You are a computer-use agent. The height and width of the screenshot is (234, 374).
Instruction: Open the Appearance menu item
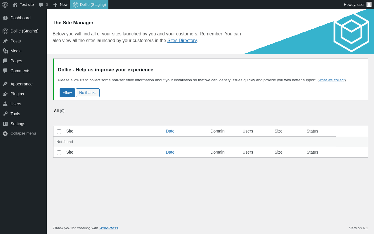click(21, 84)
